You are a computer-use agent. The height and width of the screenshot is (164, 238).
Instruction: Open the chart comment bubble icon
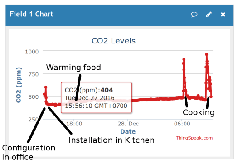point(194,14)
